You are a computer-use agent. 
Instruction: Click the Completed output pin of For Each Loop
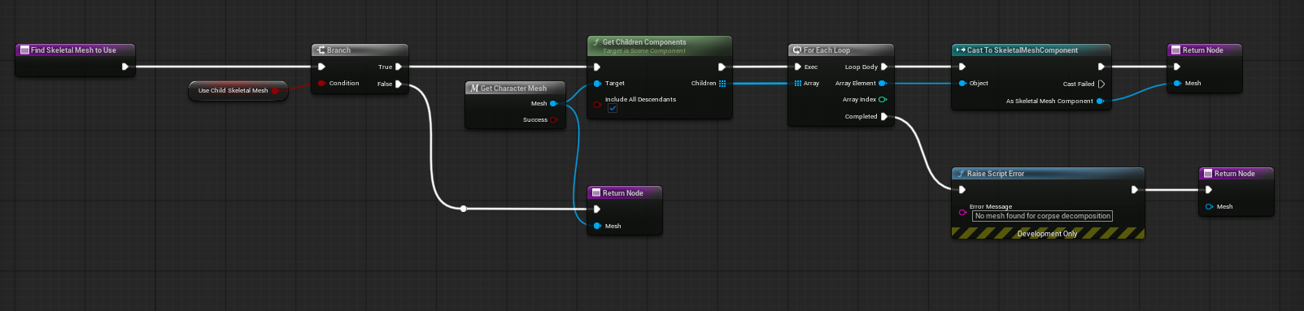click(884, 116)
